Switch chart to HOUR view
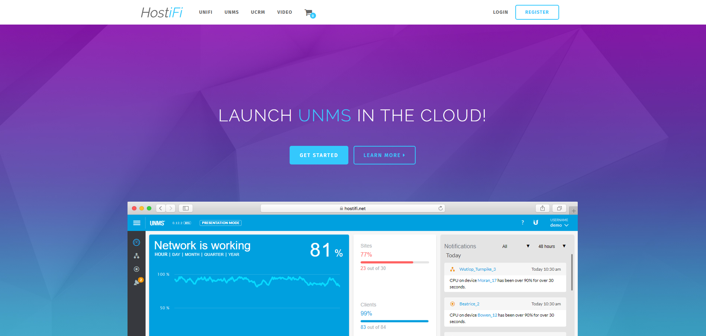The width and height of the screenshot is (706, 336). (x=161, y=255)
